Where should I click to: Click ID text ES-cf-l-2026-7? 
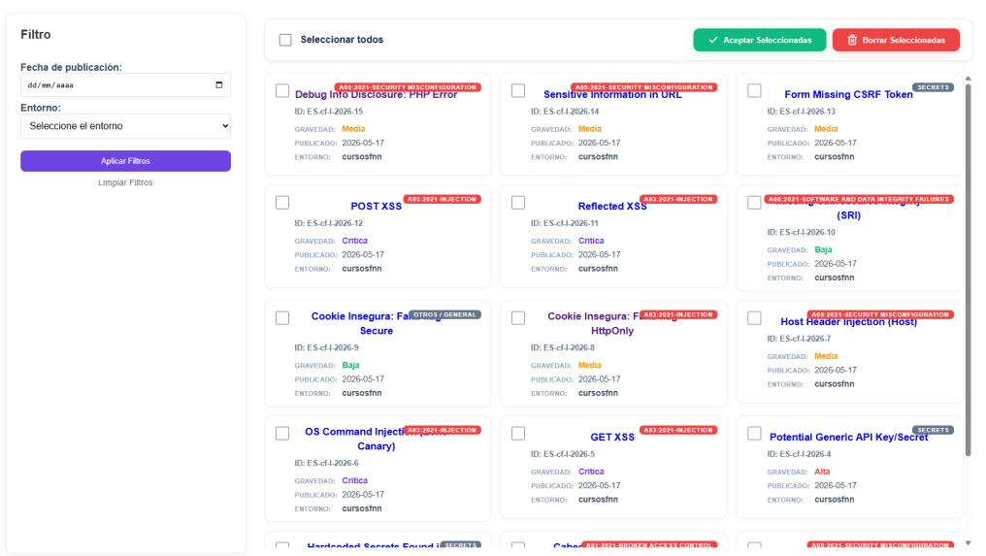[x=799, y=339]
